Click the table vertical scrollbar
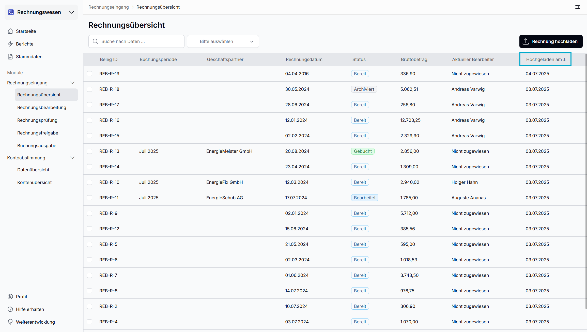The width and height of the screenshot is (587, 332). tap(586, 181)
